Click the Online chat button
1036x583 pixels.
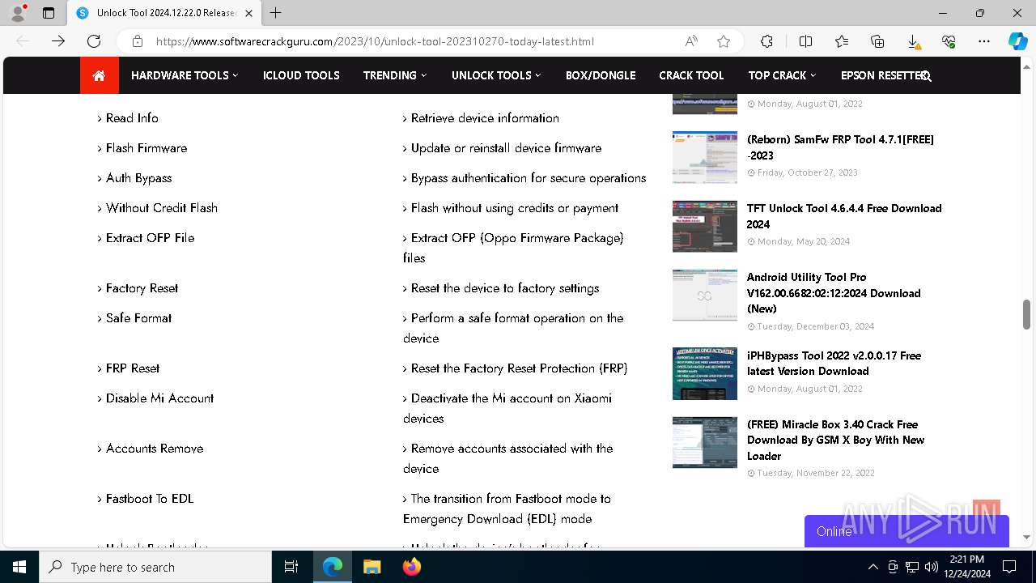tap(906, 531)
